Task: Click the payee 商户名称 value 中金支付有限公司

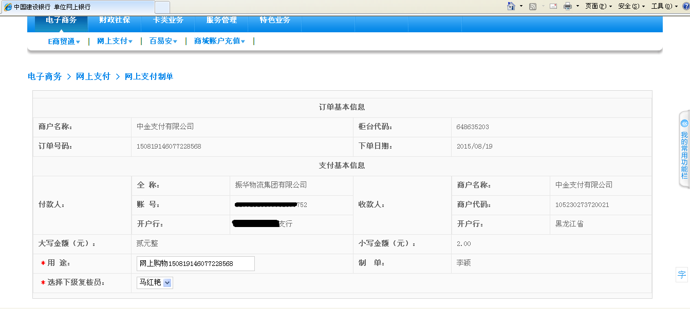Action: click(x=584, y=185)
